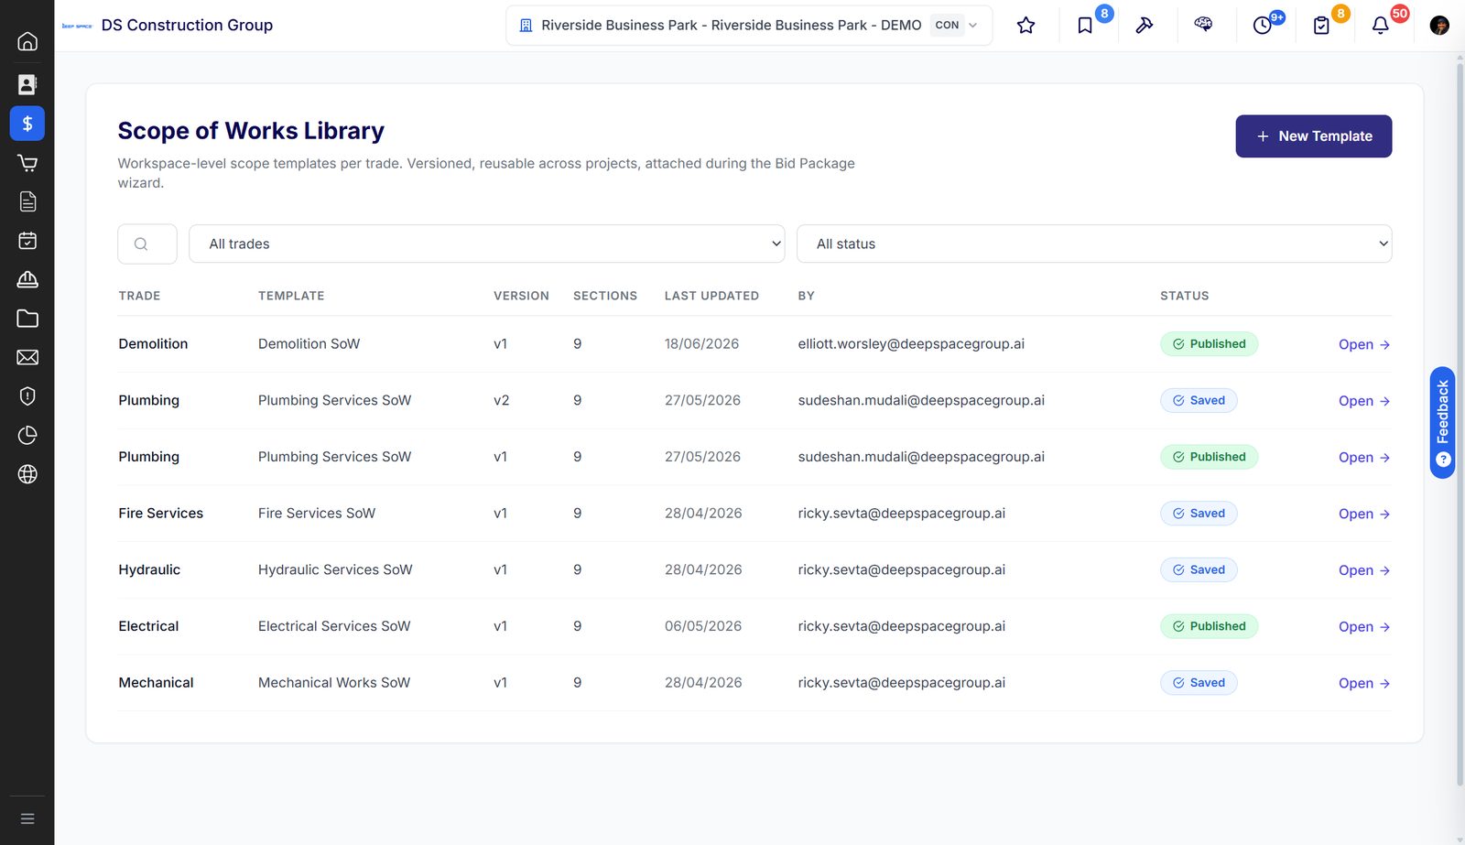Click the 18/06/2026 date cell
1465x845 pixels.
[x=701, y=344]
